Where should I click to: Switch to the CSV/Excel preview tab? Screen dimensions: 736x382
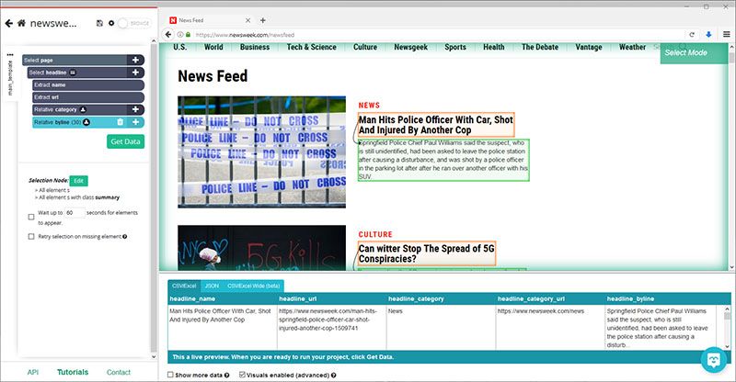(x=184, y=286)
